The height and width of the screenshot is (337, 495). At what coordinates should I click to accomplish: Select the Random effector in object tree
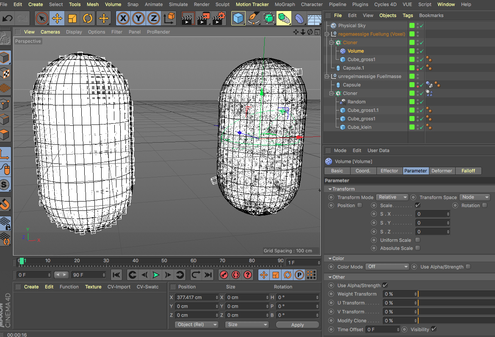coord(356,102)
